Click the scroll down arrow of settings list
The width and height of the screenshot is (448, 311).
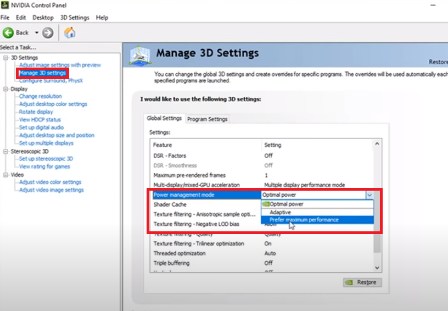click(x=377, y=268)
